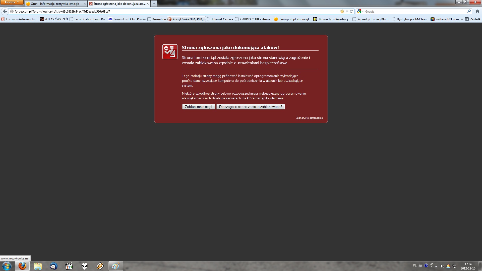The image size is (482, 271).
Task: Open a new tab with plus button
Action: click(154, 4)
